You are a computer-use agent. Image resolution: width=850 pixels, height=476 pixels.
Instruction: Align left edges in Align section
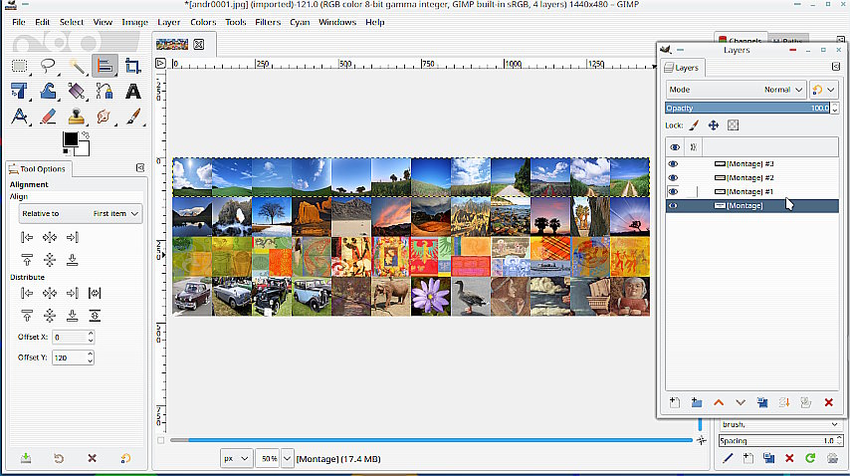pyautogui.click(x=27, y=237)
